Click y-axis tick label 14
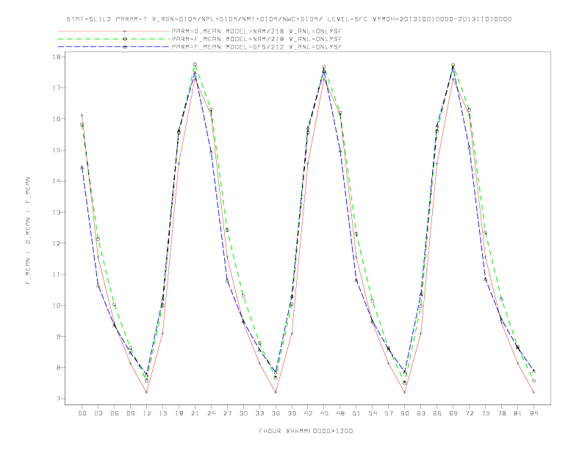Viewport: 582px width, 450px height. [57, 181]
